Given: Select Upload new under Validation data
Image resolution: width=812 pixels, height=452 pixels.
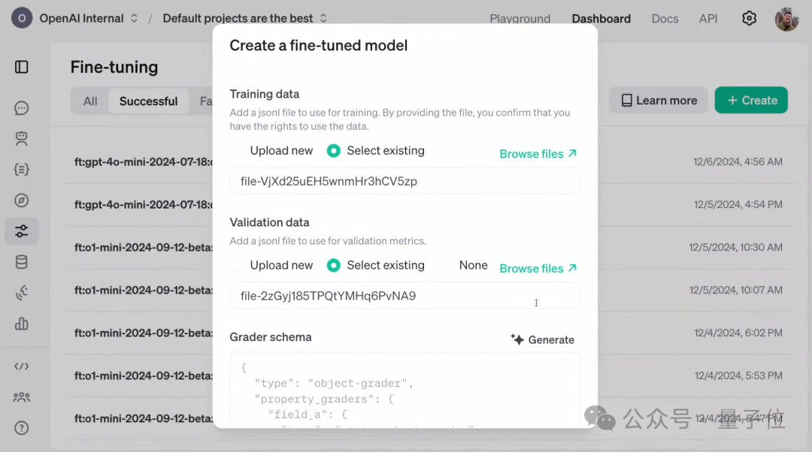Looking at the screenshot, I should coord(239,266).
